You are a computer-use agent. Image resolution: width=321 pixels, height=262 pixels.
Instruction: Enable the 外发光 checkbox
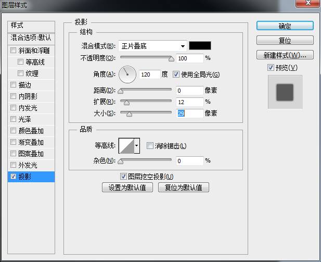13,165
